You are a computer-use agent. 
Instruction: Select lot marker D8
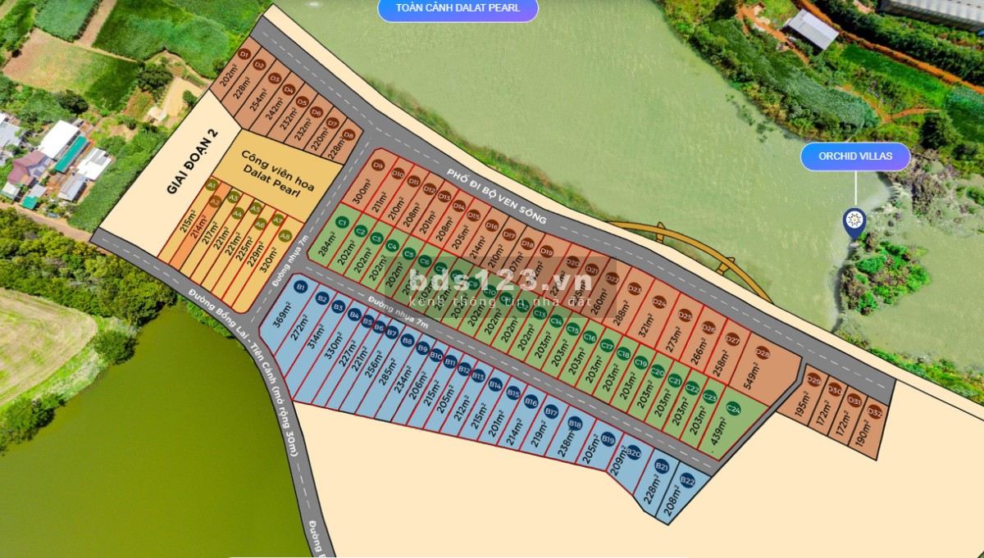348,135
